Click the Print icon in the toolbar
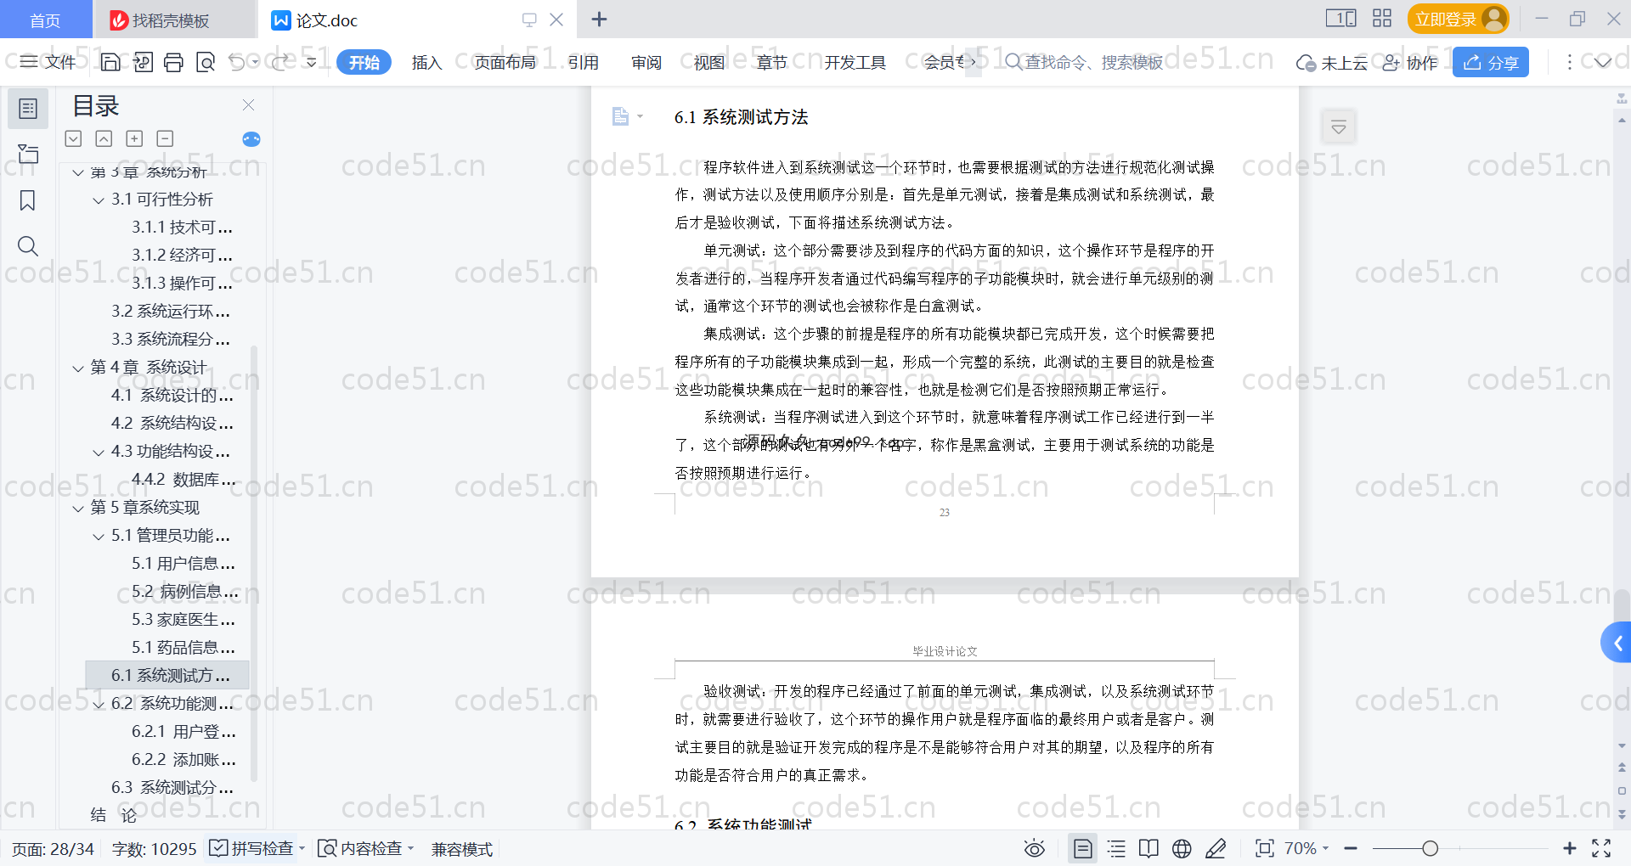 [173, 62]
